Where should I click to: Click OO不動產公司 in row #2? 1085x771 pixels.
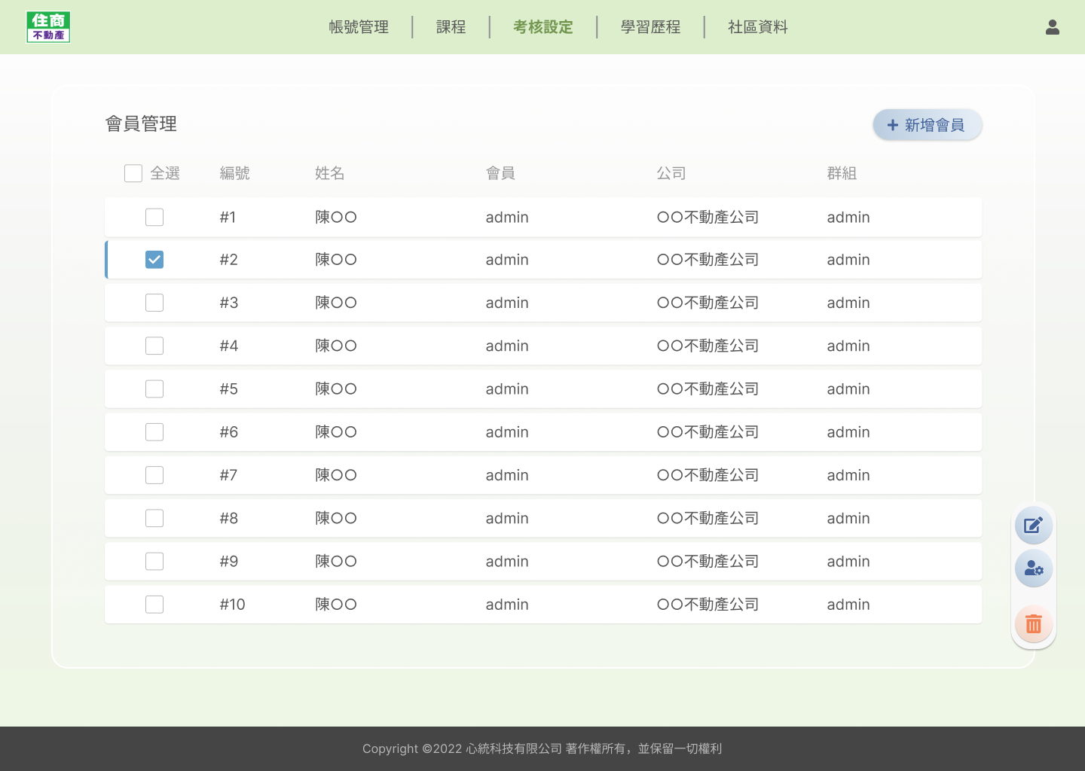(708, 260)
